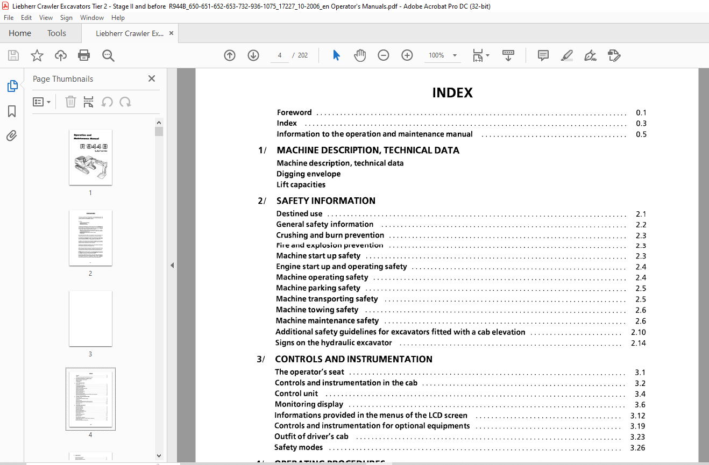
Task: Open the scrolling mode download-style icon
Action: tap(508, 55)
